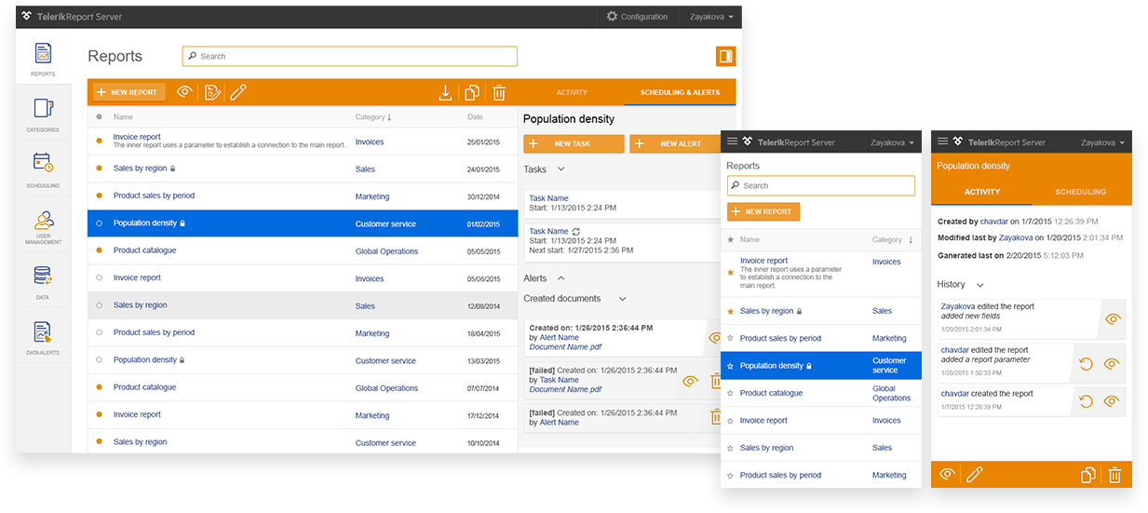
Task: Open the Scheduling section in the sidebar
Action: 43,170
